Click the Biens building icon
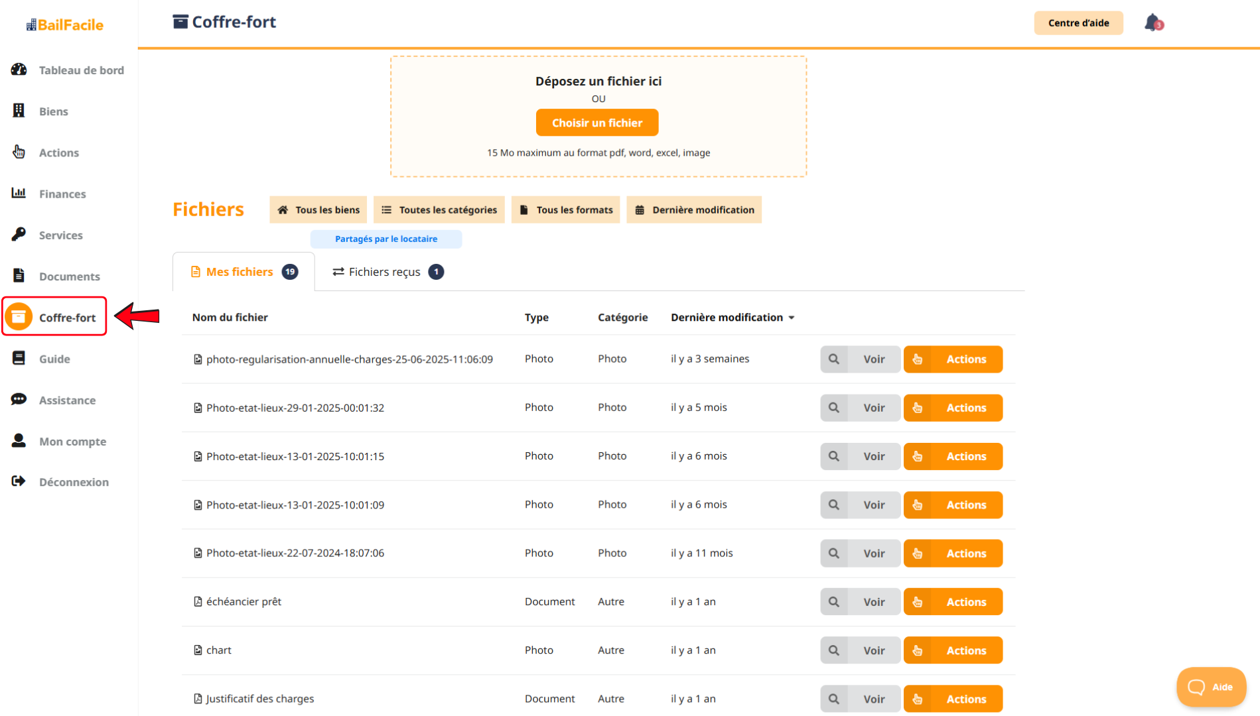This screenshot has height=716, width=1260. [x=19, y=111]
